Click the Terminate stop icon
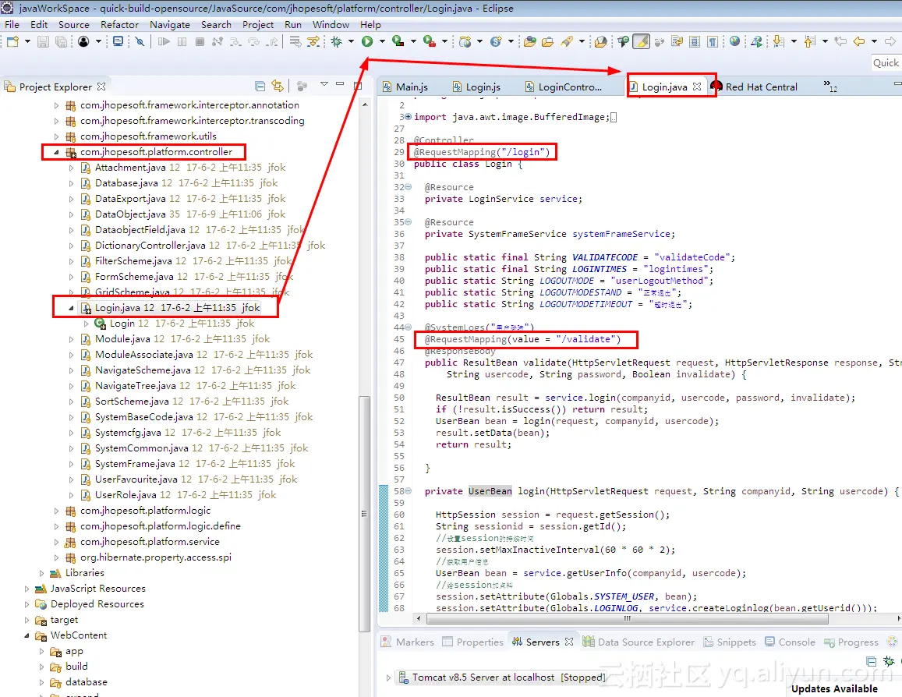Viewport: 902px width, 697px height. [x=200, y=41]
